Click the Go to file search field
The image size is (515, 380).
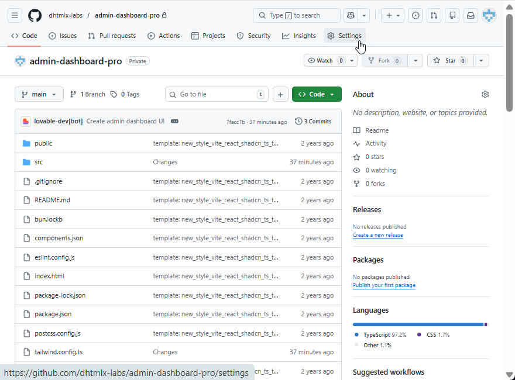click(x=217, y=94)
